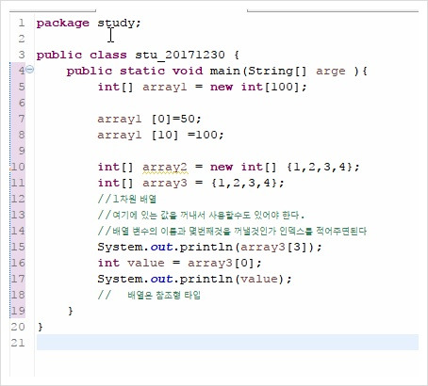Click array3 in the line 11 declaration
This screenshot has width=428, height=386.
click(165, 183)
